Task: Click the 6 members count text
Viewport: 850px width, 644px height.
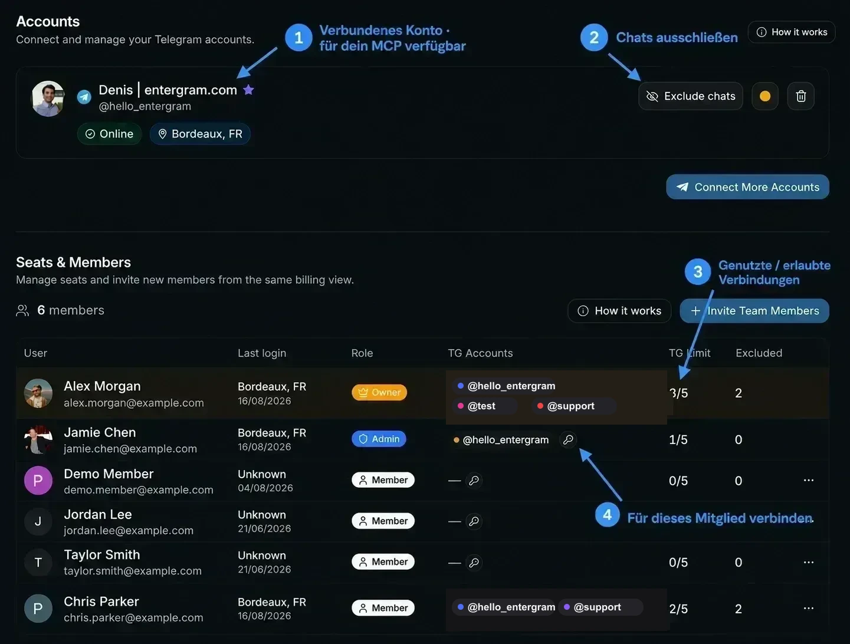Action: 71,310
